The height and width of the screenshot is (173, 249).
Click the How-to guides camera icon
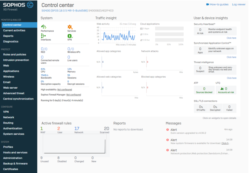coord(208,4)
